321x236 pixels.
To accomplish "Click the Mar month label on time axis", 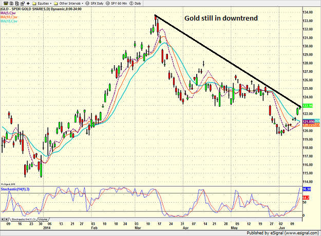I will click(138, 228).
